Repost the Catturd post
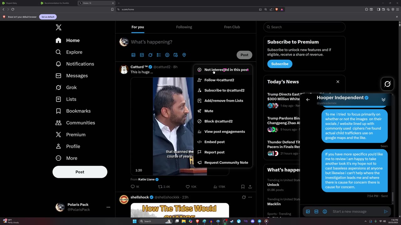Viewport: 401px width, 225px height. [164, 187]
